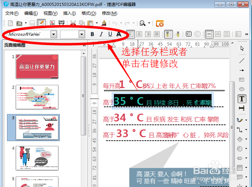
Task: Click the Find magnifier icon
Action: (x=142, y=23)
